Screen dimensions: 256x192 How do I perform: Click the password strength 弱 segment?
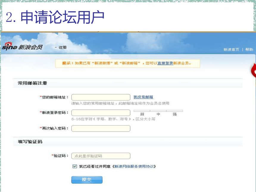pos(142,113)
